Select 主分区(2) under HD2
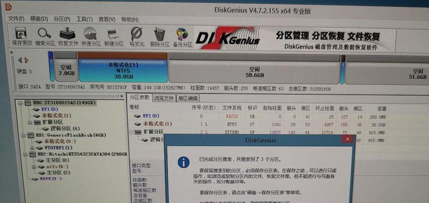 58,173
